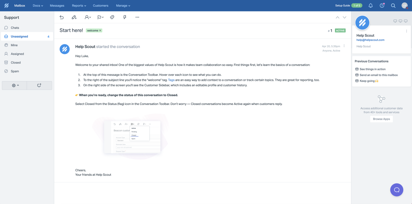Image resolution: width=412 pixels, height=204 pixels.
Task: Open the Spam folder
Action: (27, 71)
